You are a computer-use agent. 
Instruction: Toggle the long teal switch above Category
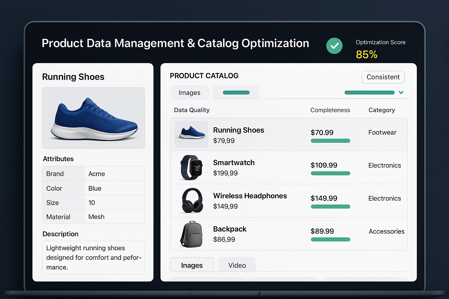click(x=369, y=92)
